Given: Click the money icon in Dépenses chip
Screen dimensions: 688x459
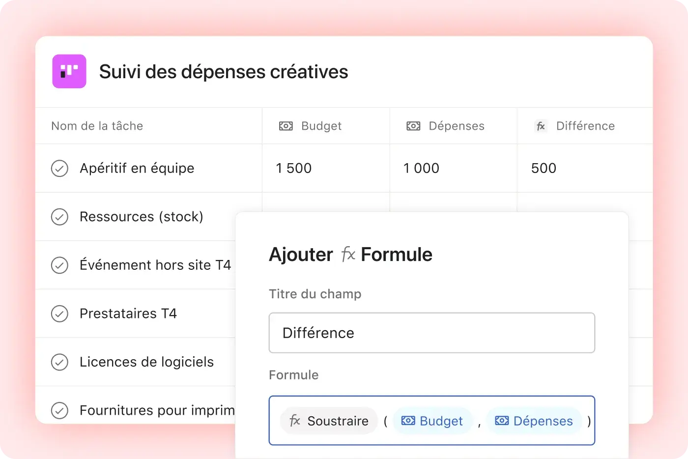Looking at the screenshot, I should tap(502, 421).
